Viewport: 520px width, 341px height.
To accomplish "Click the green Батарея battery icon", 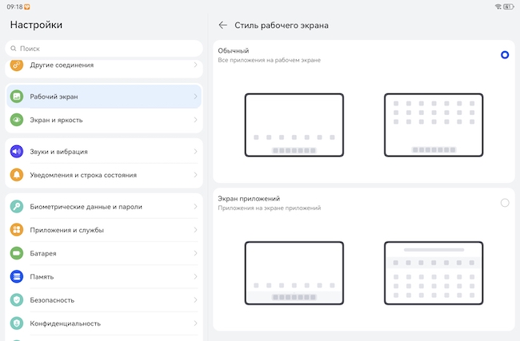I will [17, 253].
